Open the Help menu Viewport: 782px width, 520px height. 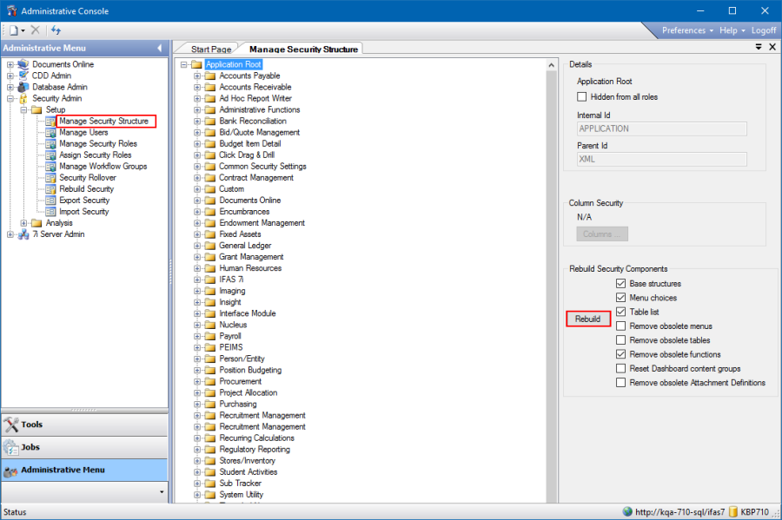(x=732, y=30)
